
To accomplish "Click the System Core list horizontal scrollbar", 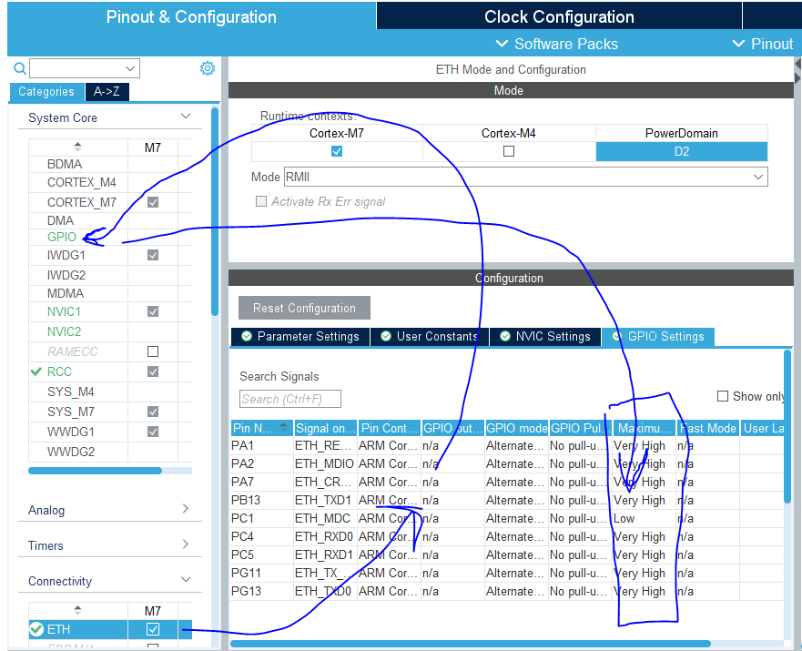I will coord(96,471).
